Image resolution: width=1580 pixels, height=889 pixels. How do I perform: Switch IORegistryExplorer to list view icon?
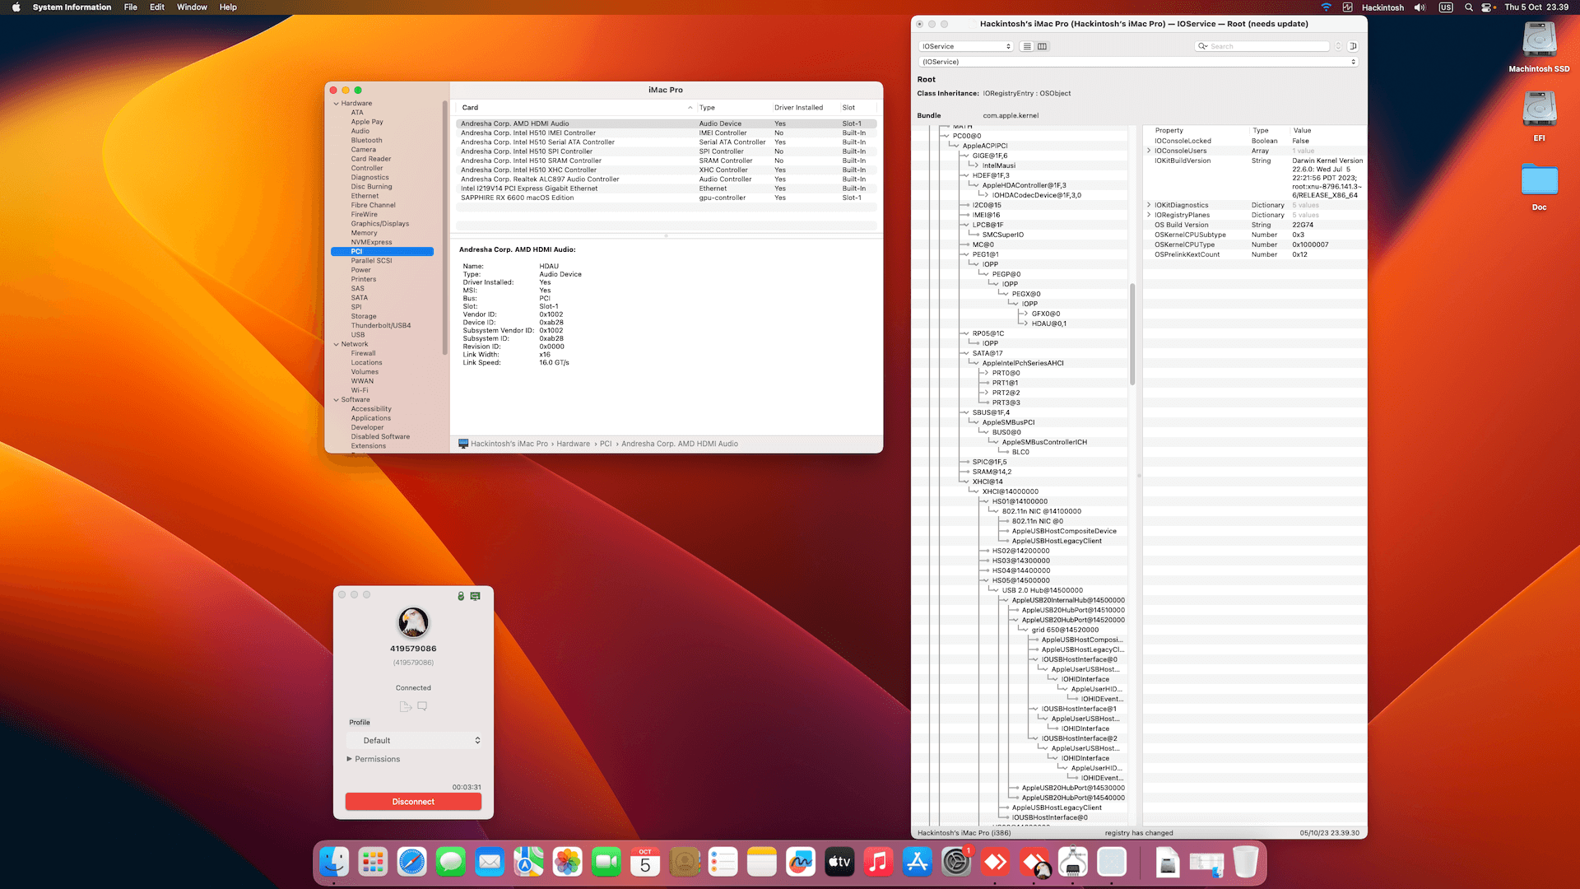(1027, 46)
